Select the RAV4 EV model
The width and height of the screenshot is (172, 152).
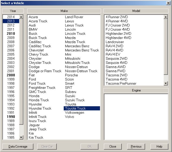click(x=113, y=54)
